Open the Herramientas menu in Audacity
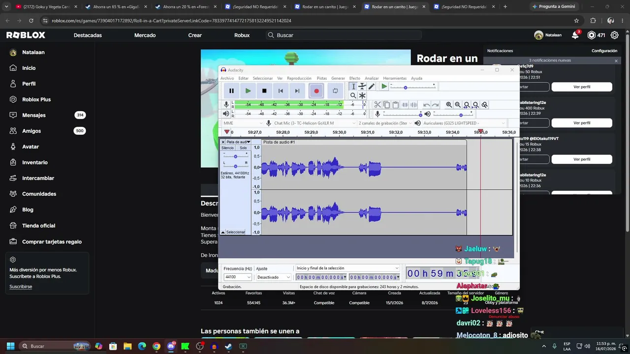 click(395, 78)
